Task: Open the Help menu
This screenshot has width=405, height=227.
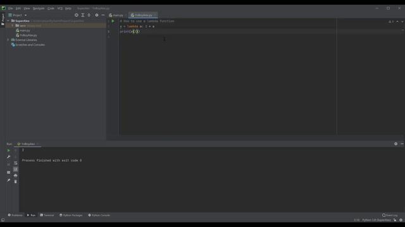Action: pos(68,8)
